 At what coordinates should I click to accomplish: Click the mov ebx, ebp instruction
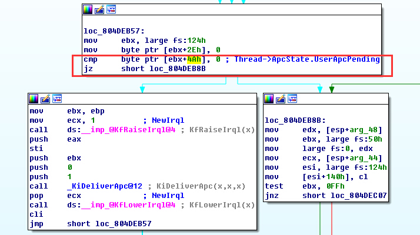(x=67, y=111)
